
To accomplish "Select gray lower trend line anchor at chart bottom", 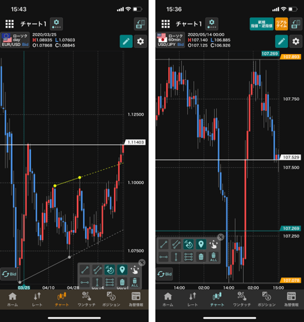I will (x=20, y=282).
